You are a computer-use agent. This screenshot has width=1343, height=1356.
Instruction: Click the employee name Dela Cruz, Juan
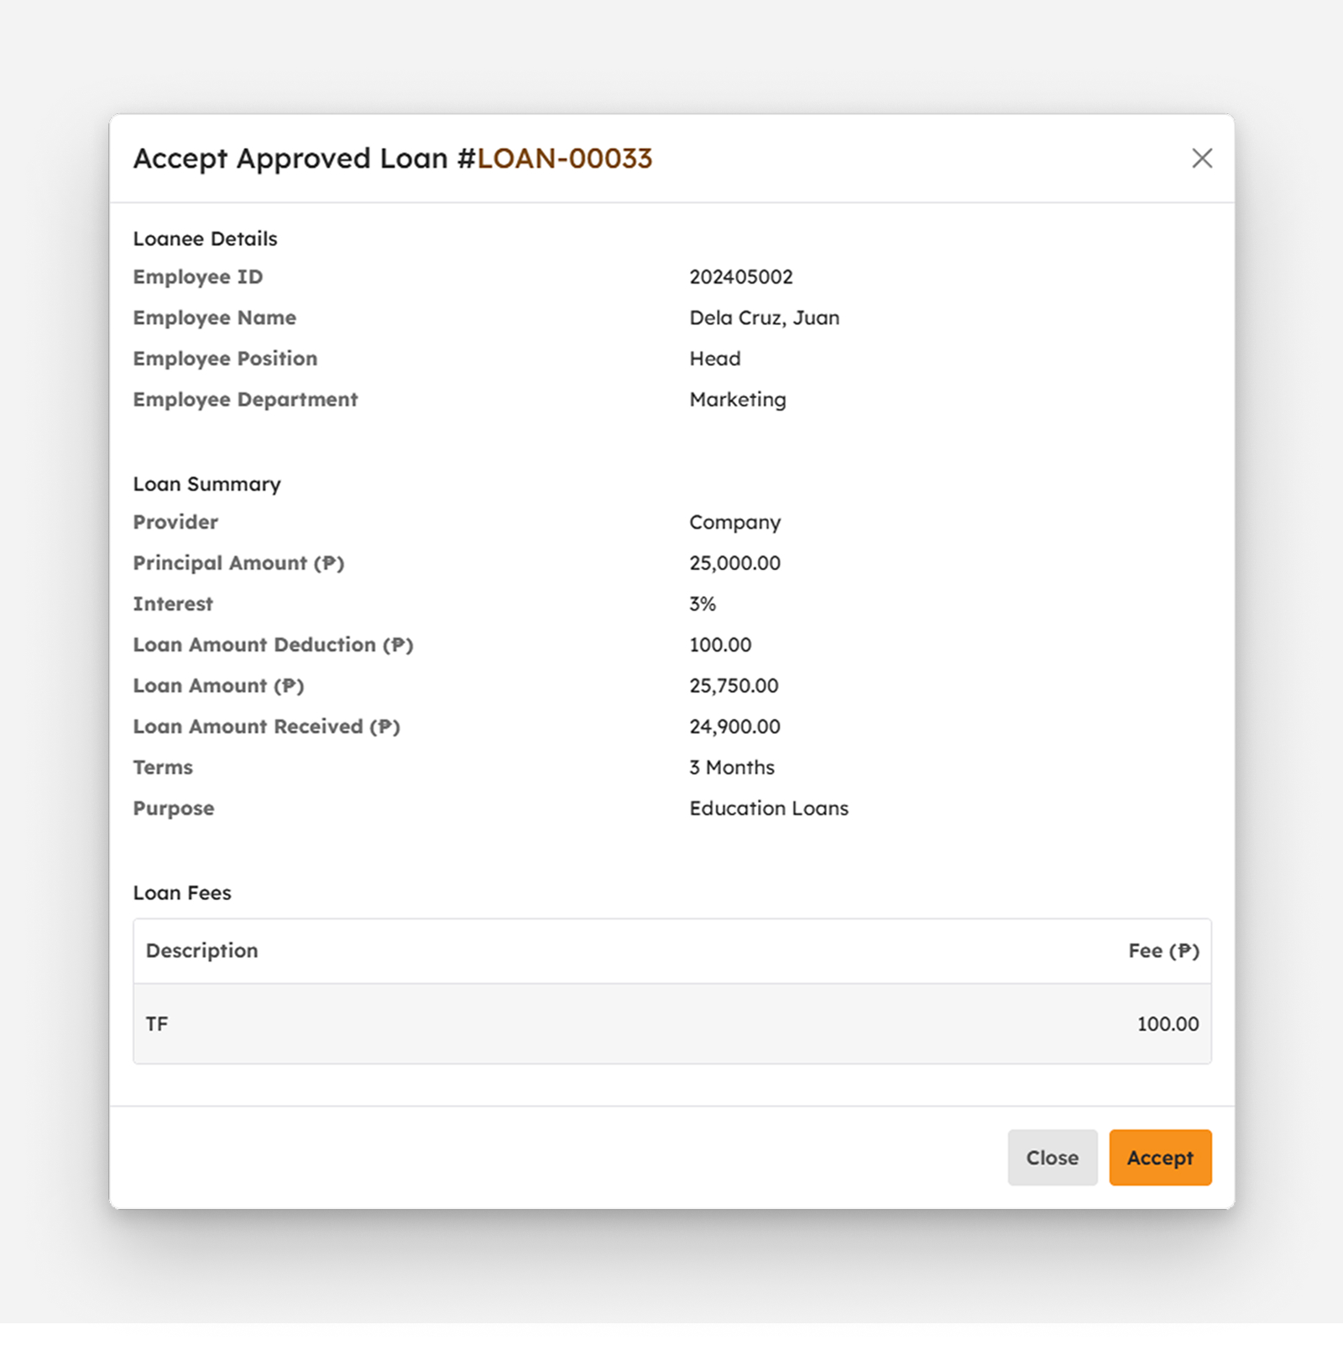(x=765, y=318)
